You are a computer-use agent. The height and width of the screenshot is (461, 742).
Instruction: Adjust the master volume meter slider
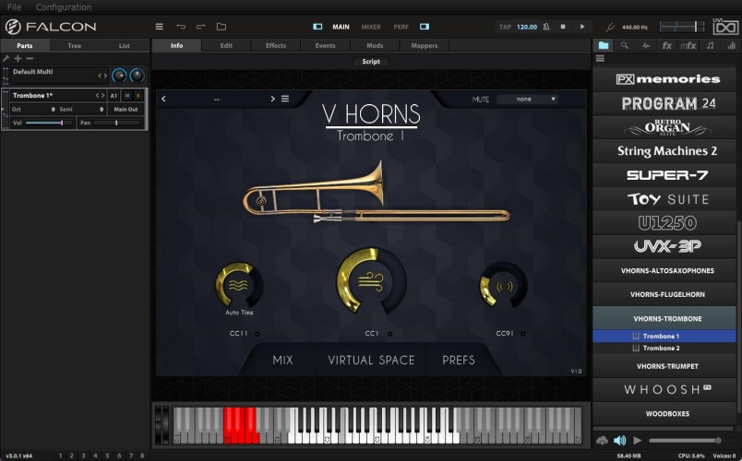(681, 27)
